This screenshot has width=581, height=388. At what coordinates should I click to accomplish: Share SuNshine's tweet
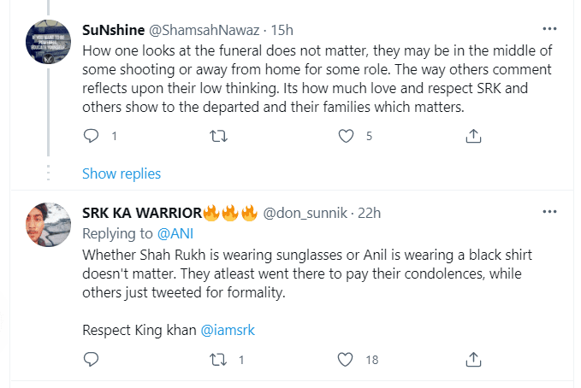(x=473, y=135)
